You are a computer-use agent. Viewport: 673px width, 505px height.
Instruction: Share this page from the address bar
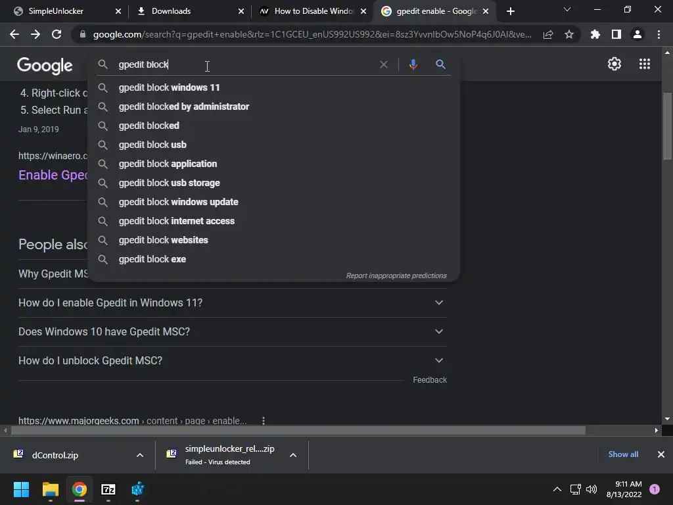pos(548,34)
